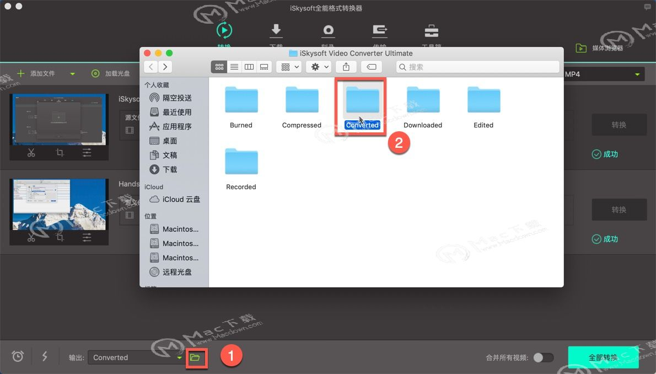Screen dimensions: 656x374
Task: Switch Finder to column view
Action: click(249, 67)
